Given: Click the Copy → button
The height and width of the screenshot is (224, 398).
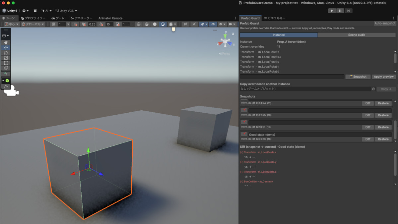Looking at the screenshot, I should [386, 89].
